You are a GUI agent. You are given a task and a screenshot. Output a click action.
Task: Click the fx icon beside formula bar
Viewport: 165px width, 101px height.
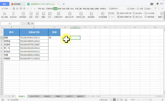click(32, 23)
